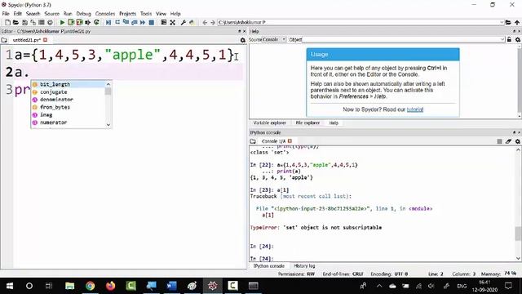
Task: Open the PYTHONPATH manager
Action: point(192,22)
